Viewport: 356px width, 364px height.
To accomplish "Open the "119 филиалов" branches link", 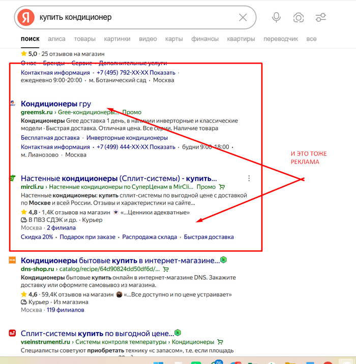I will [65, 310].
